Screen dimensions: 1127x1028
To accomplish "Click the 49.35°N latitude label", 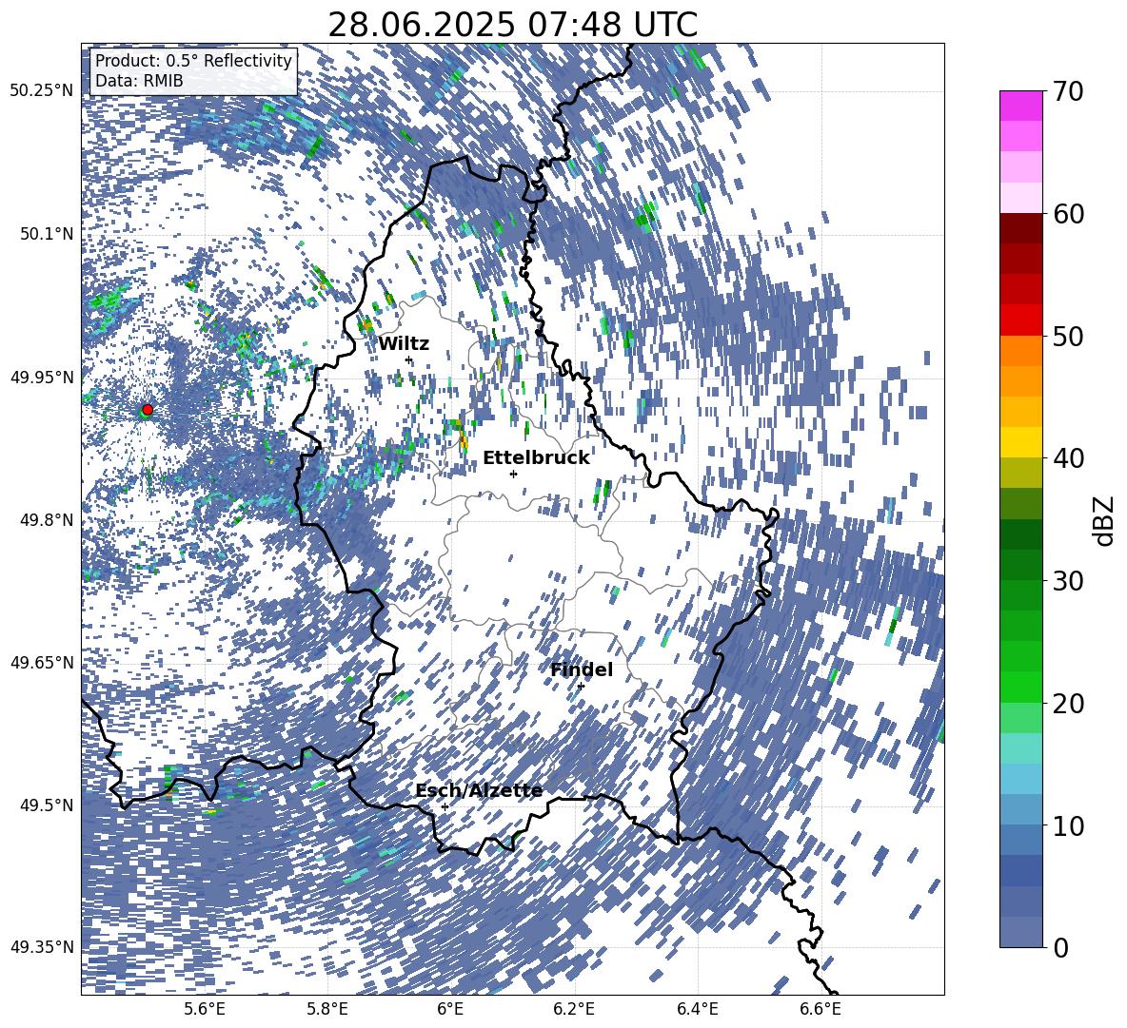I will (x=41, y=947).
